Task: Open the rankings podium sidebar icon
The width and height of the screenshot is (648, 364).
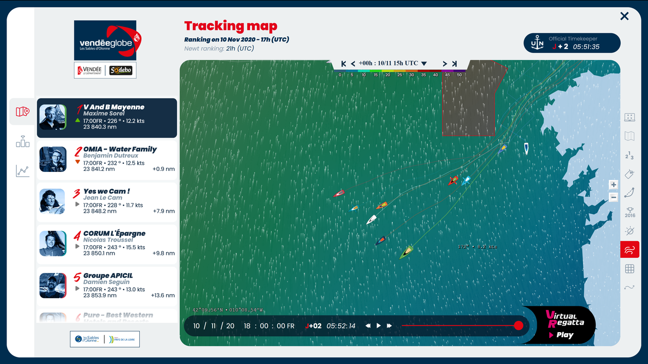Action: tap(22, 142)
